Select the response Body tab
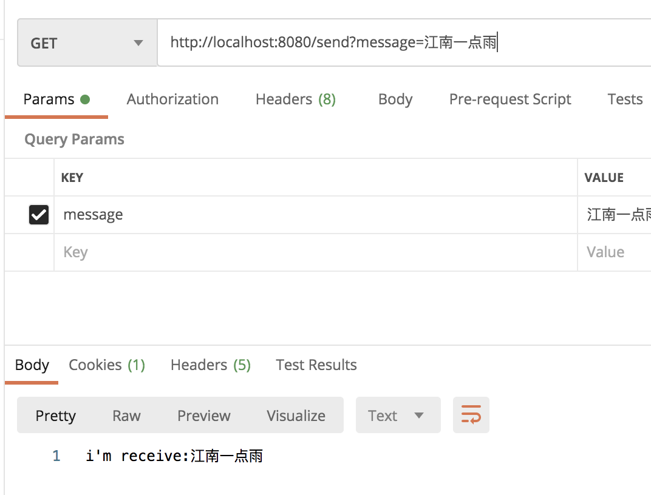 click(x=32, y=365)
